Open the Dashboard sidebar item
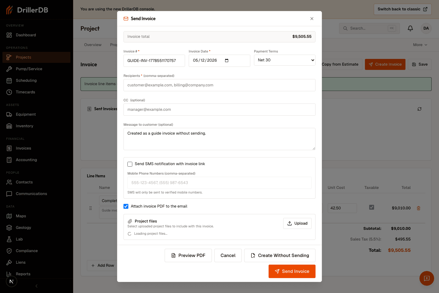 tap(36, 35)
